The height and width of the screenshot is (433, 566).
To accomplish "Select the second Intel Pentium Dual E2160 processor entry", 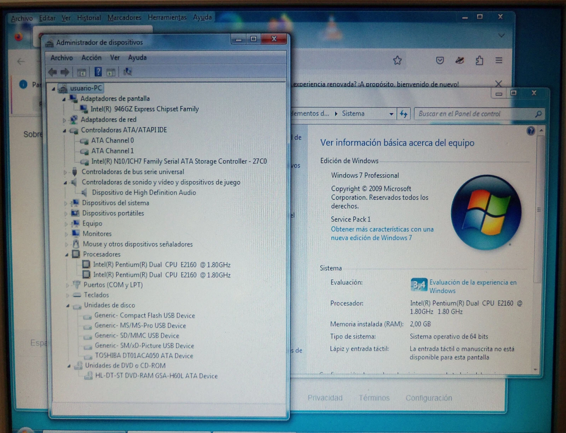I will point(162,275).
